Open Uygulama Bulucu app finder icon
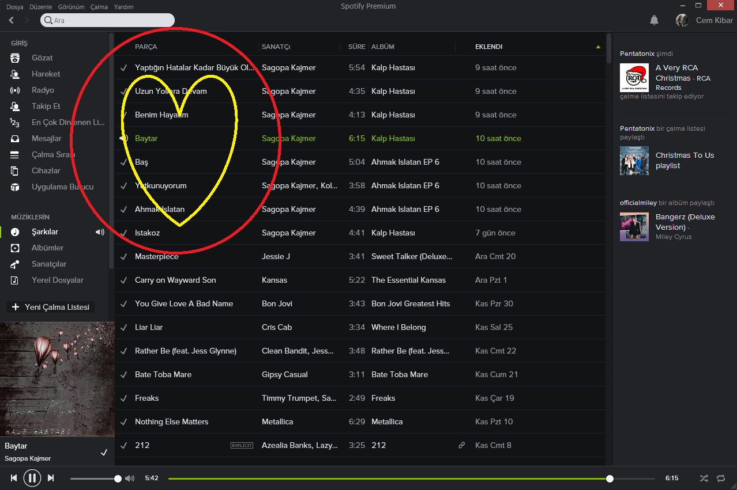 click(x=15, y=187)
